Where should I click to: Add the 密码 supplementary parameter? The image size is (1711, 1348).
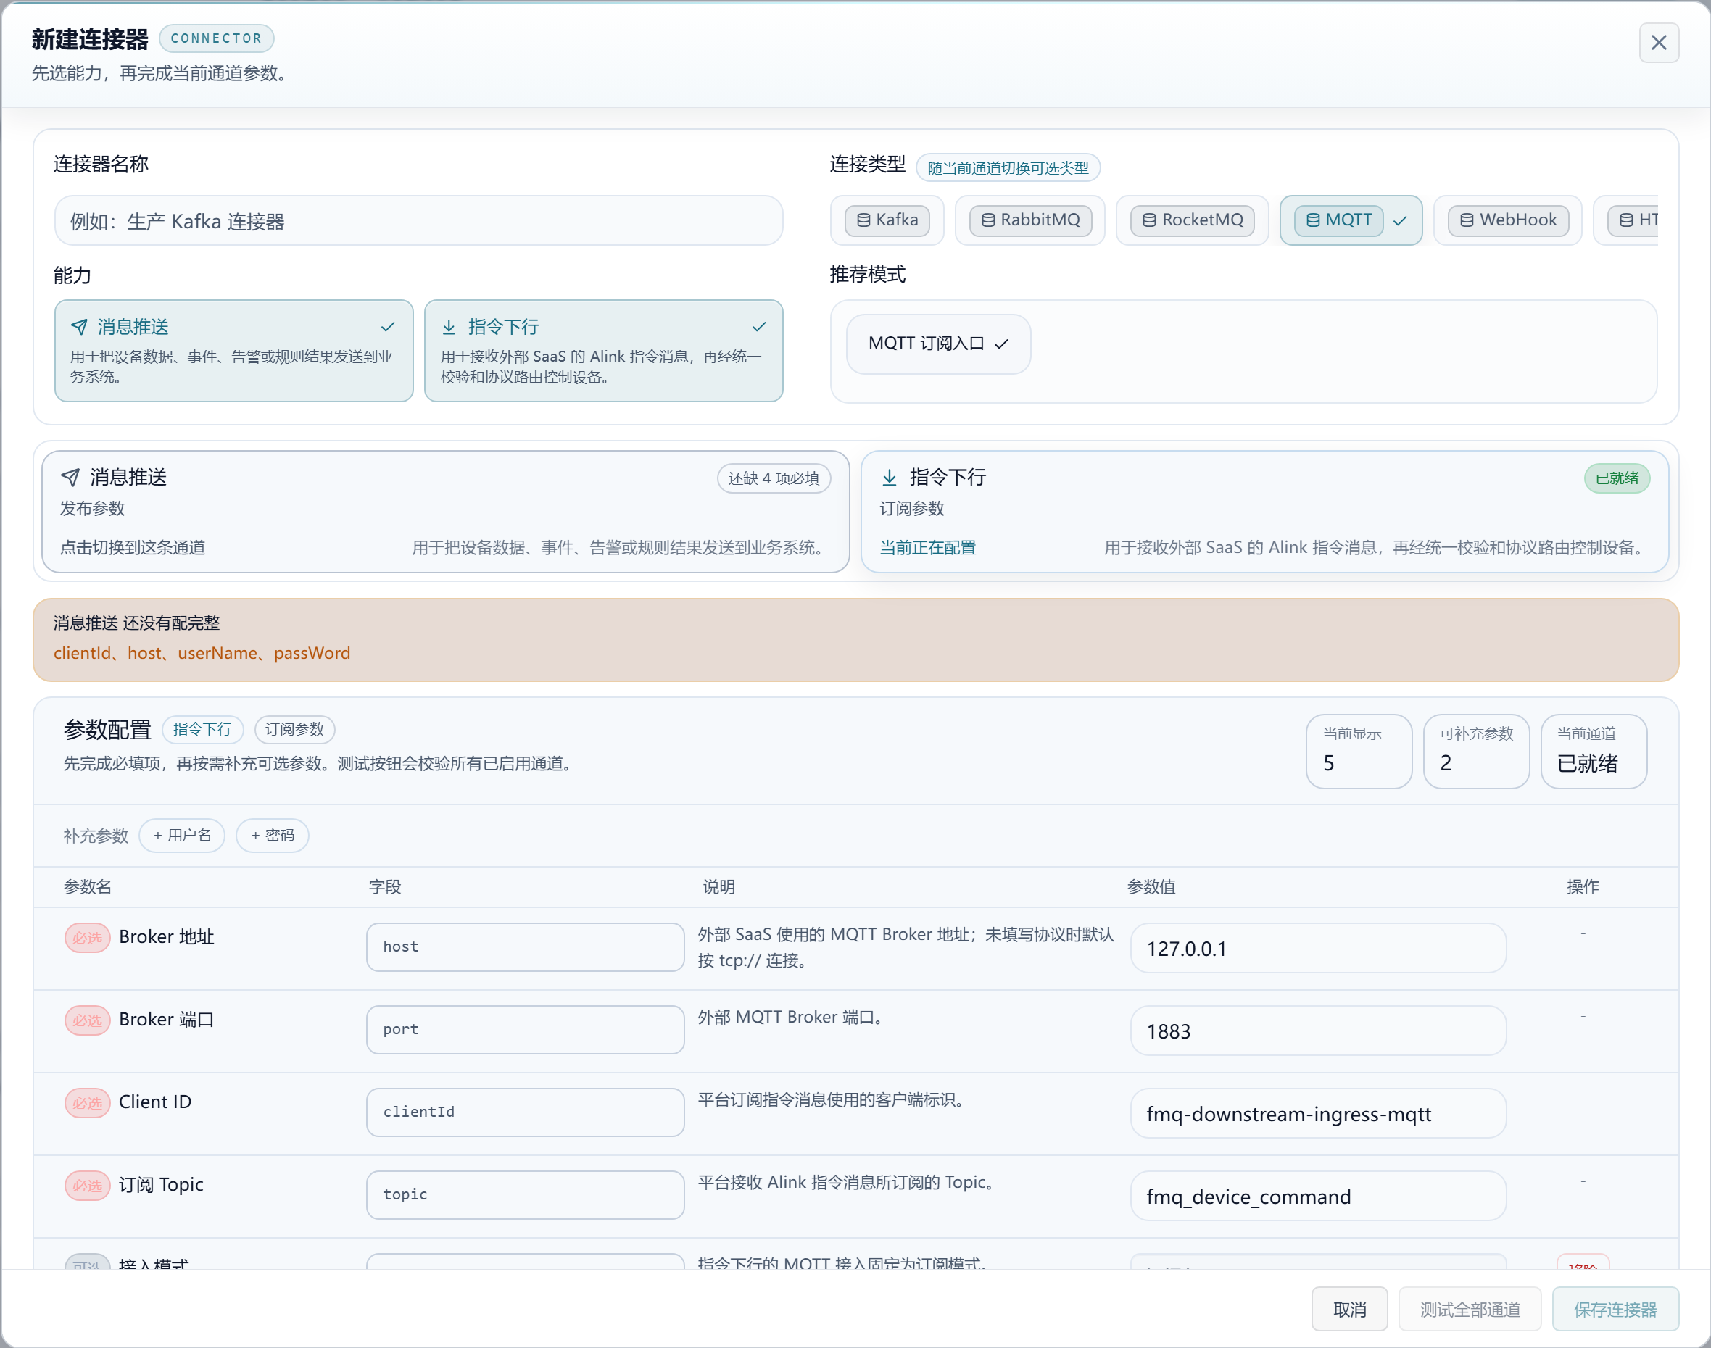(x=273, y=835)
